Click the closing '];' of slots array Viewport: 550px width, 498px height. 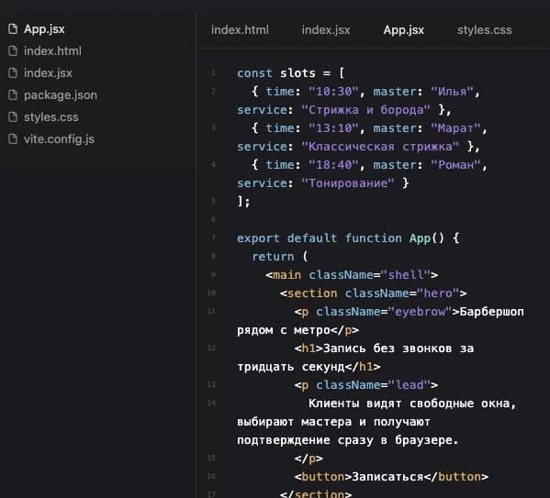(x=243, y=202)
